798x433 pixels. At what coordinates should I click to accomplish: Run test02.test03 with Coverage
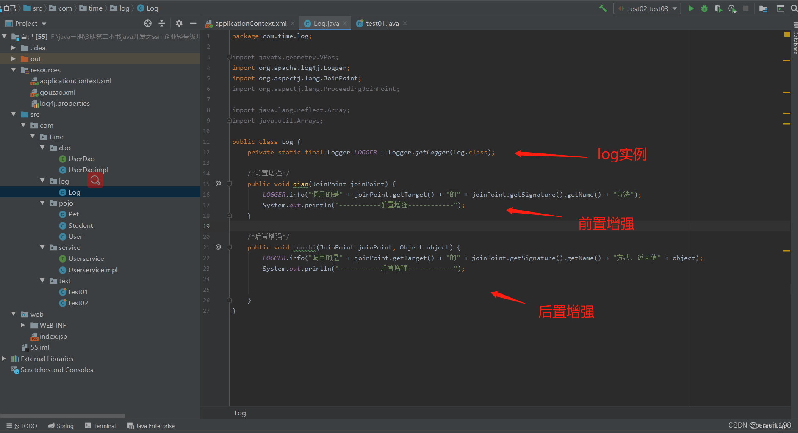(718, 8)
